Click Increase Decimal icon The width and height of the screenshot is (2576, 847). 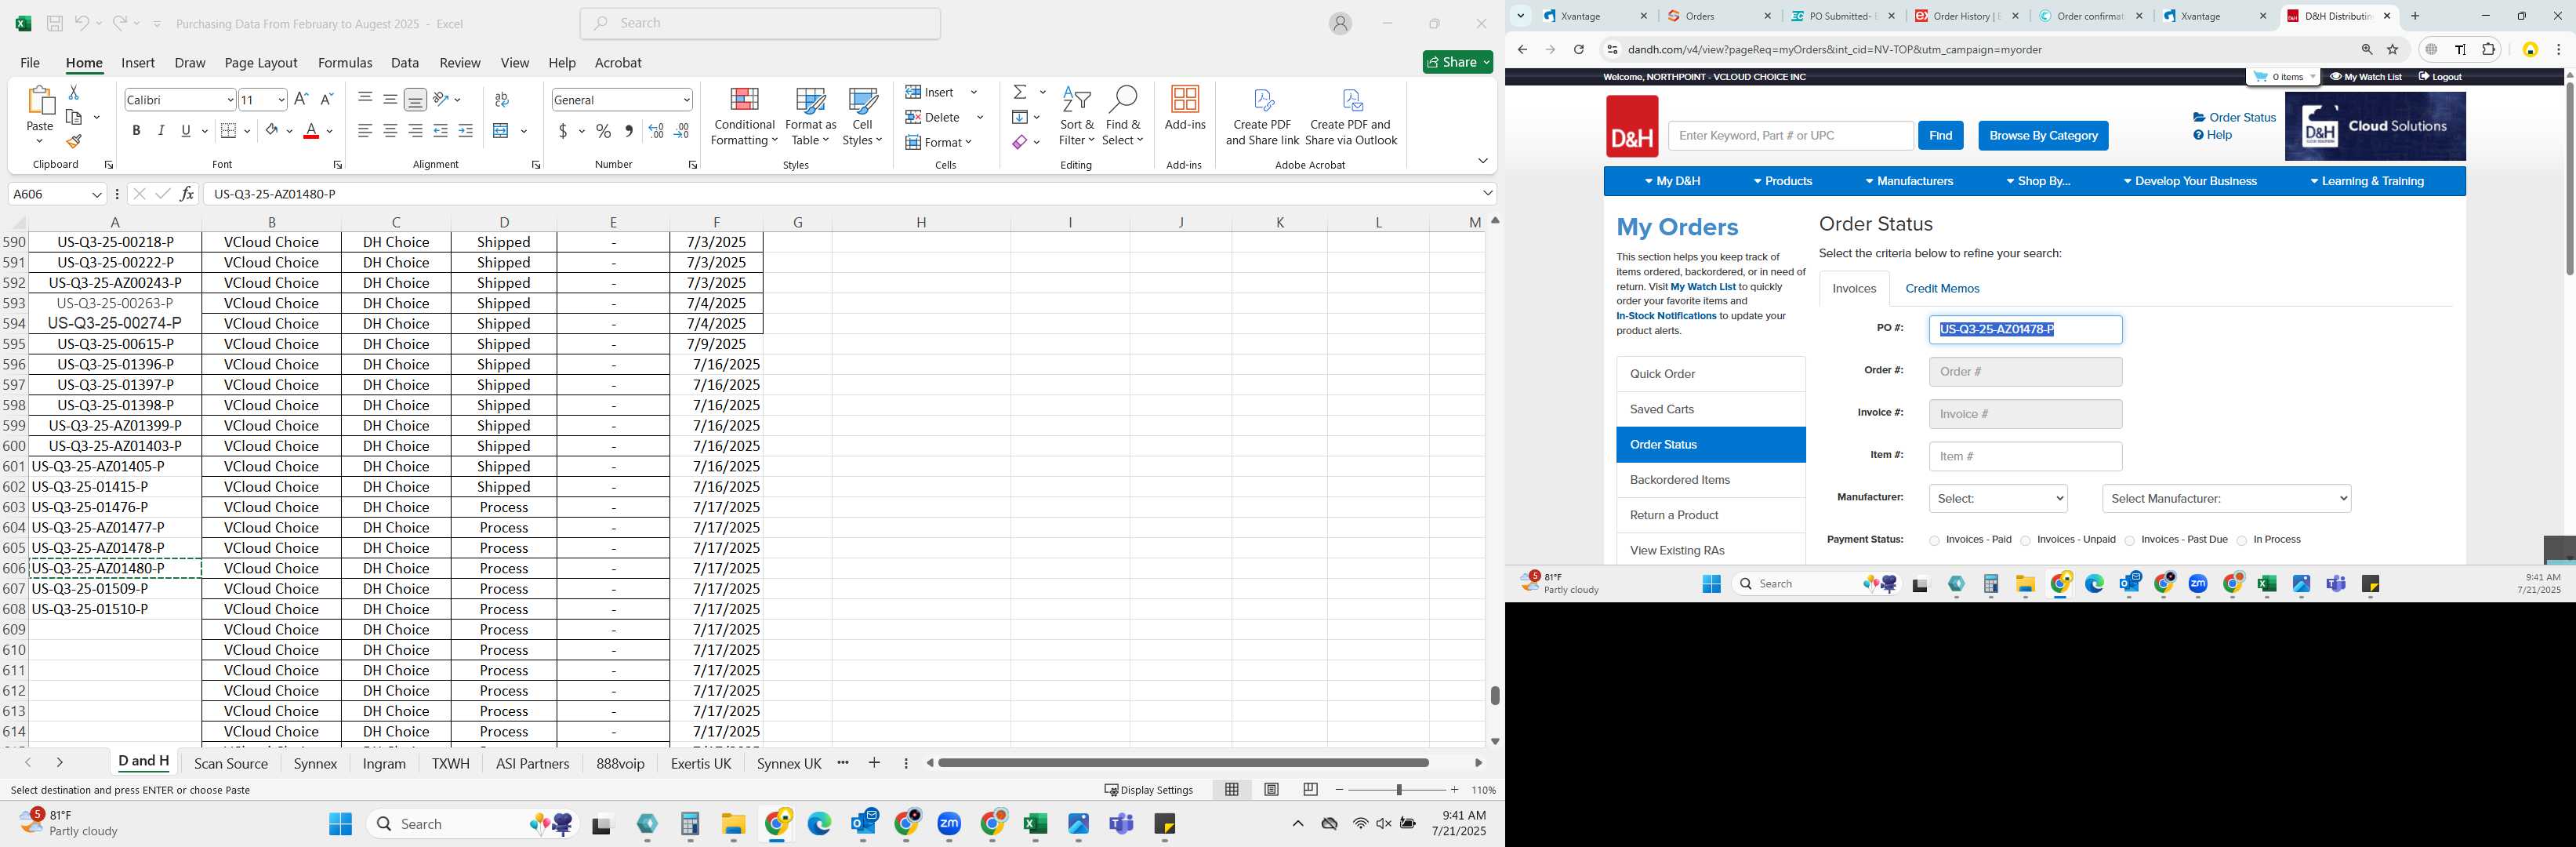pos(656,131)
